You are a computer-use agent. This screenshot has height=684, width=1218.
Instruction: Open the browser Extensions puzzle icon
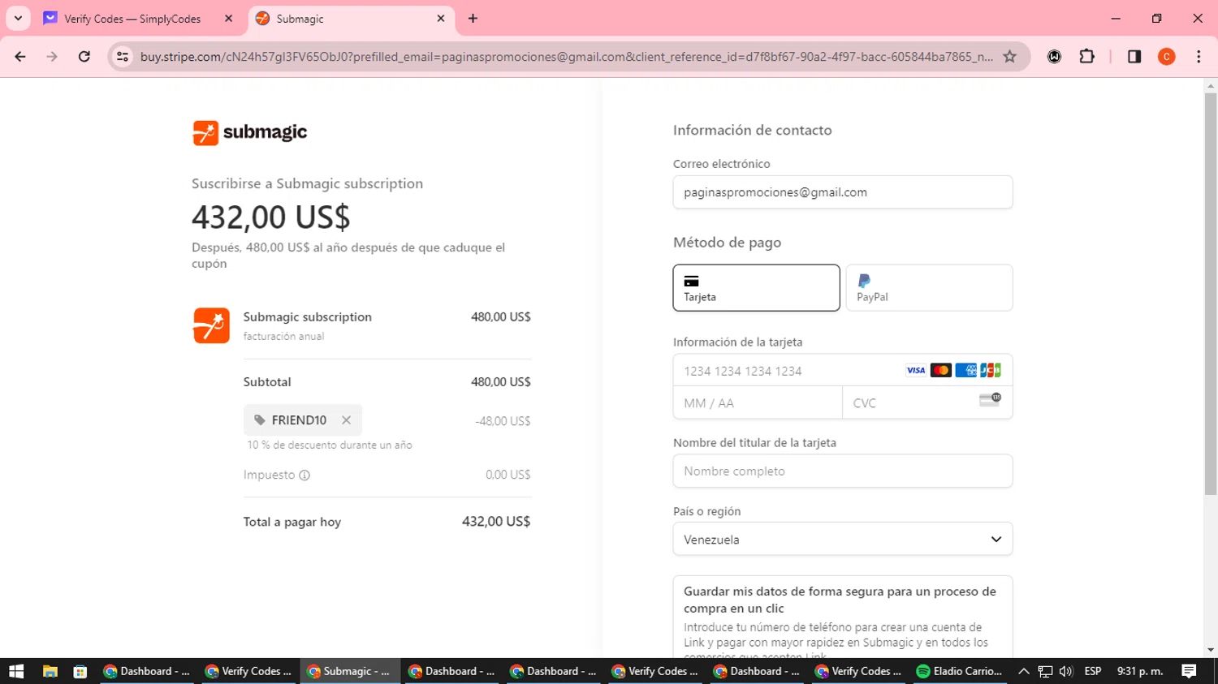click(x=1086, y=57)
